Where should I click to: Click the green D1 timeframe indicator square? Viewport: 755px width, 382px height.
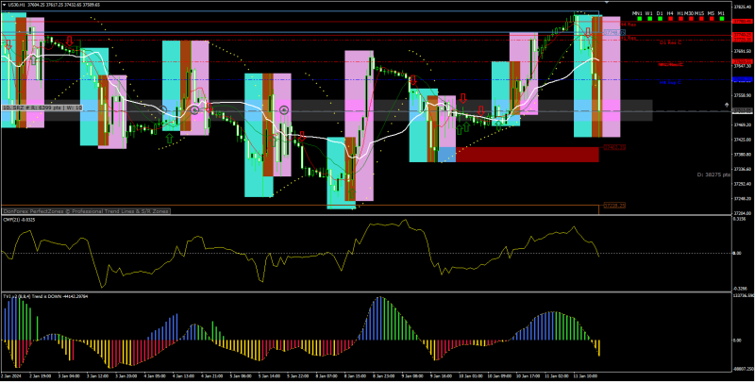(660, 20)
